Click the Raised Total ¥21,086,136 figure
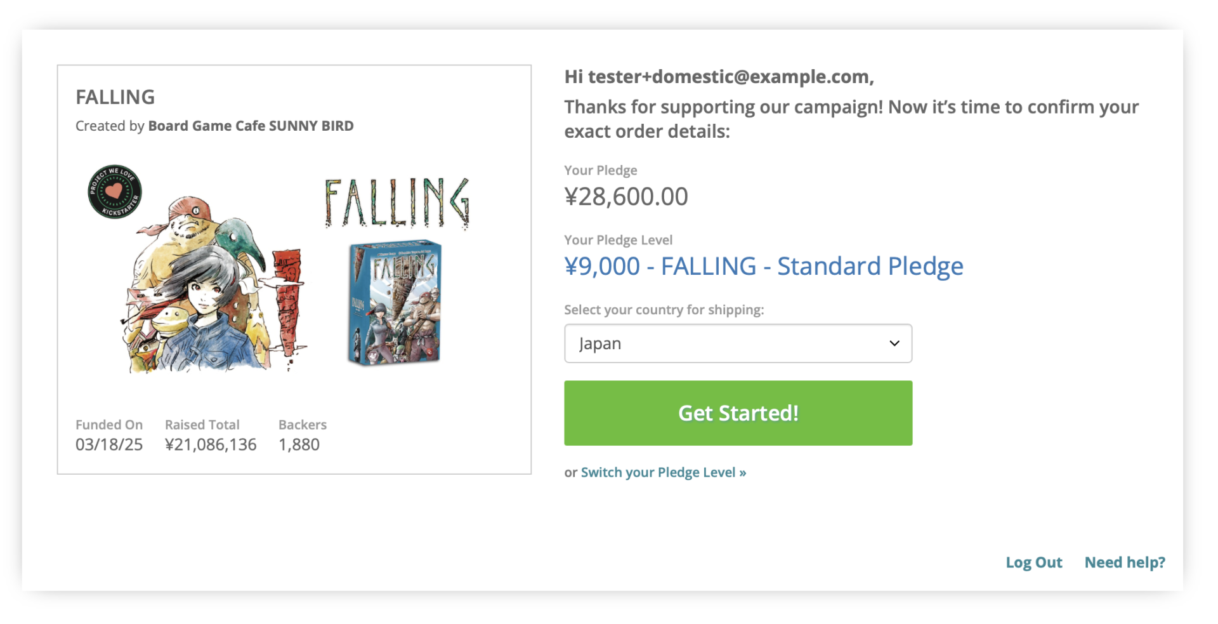This screenshot has height=624, width=1218. (211, 444)
